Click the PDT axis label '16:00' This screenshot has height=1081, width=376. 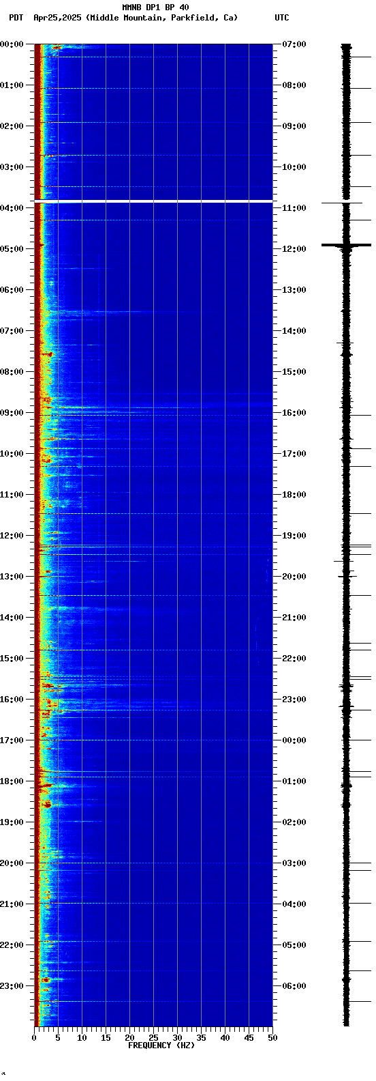pyautogui.click(x=12, y=700)
